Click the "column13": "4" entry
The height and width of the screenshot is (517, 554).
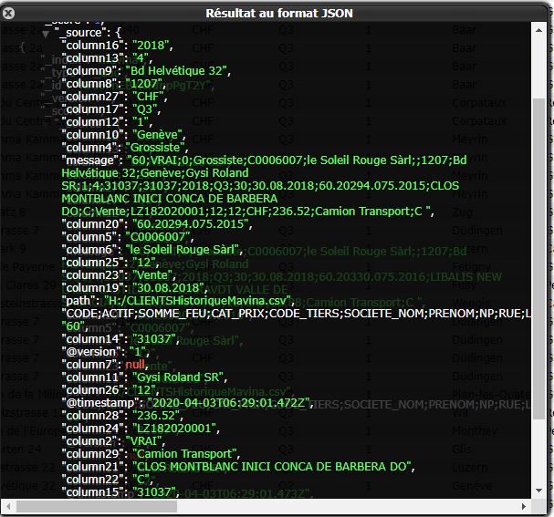pos(107,58)
